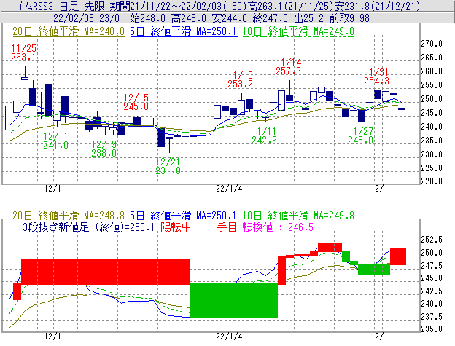This screenshot has width=455, height=346.
Task: Click lower chart 10日 終値平滑 MA=249.8 legend
Action: click(298, 216)
